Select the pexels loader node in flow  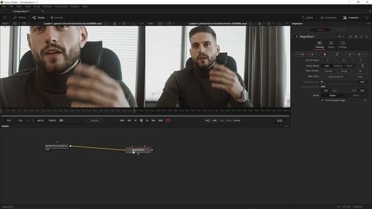tap(57, 146)
